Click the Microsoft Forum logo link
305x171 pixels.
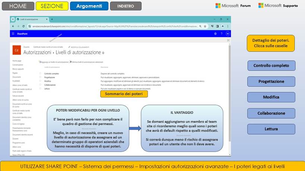coord(233,6)
